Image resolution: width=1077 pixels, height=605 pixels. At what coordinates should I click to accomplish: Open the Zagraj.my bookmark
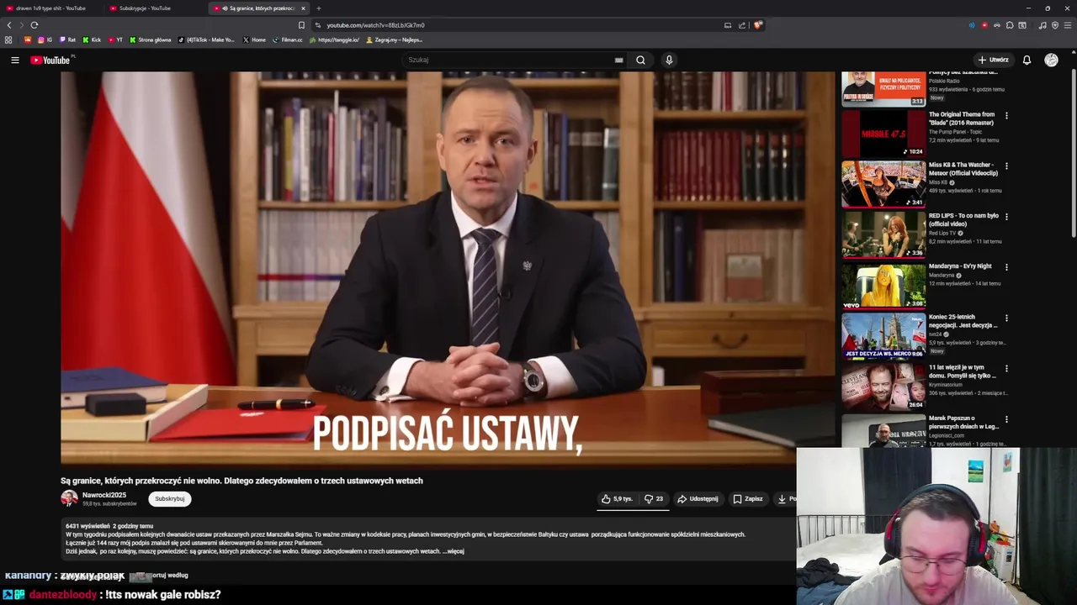(395, 39)
